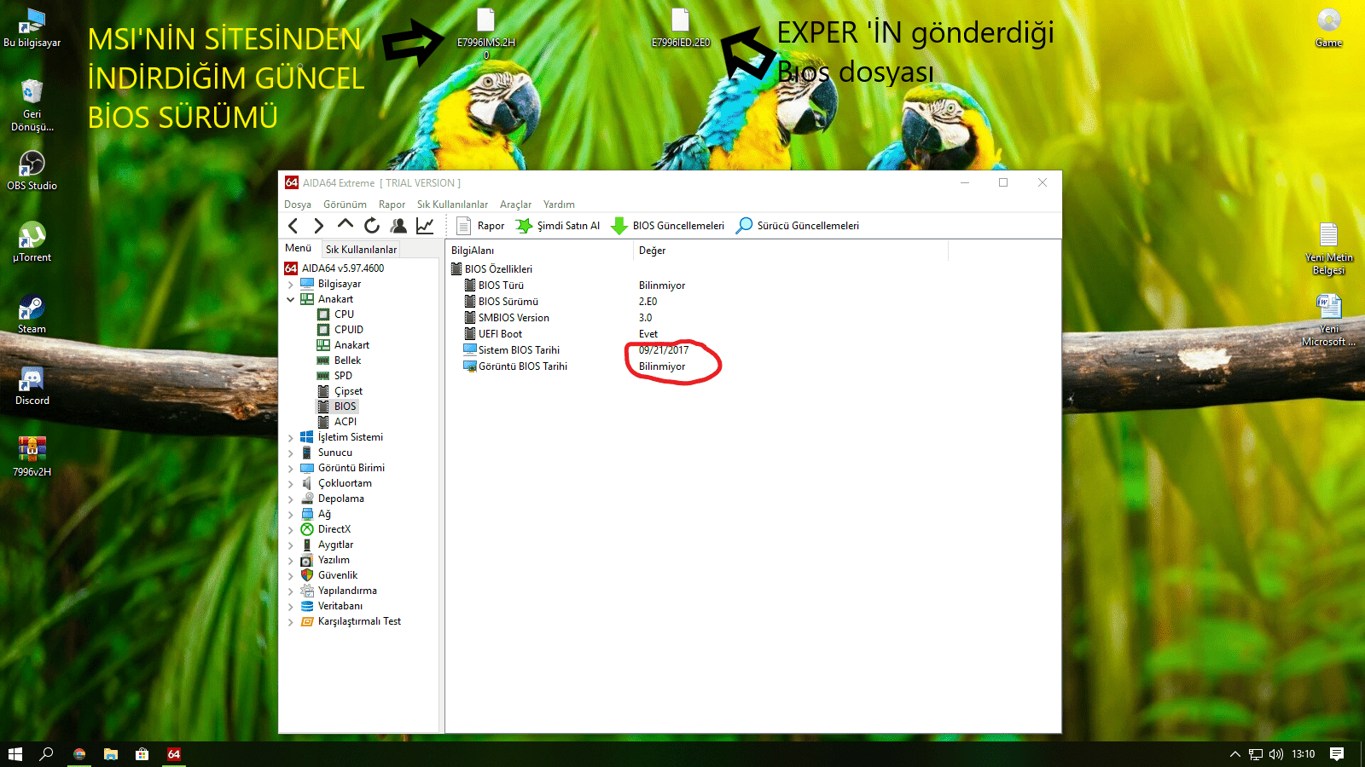1365x767 pixels.
Task: Select Yazılım in the tree
Action: (325, 560)
